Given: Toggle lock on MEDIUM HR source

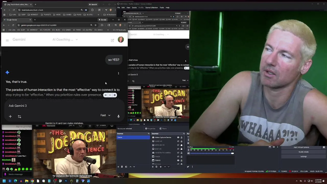Looking at the screenshot, I should [181, 145].
